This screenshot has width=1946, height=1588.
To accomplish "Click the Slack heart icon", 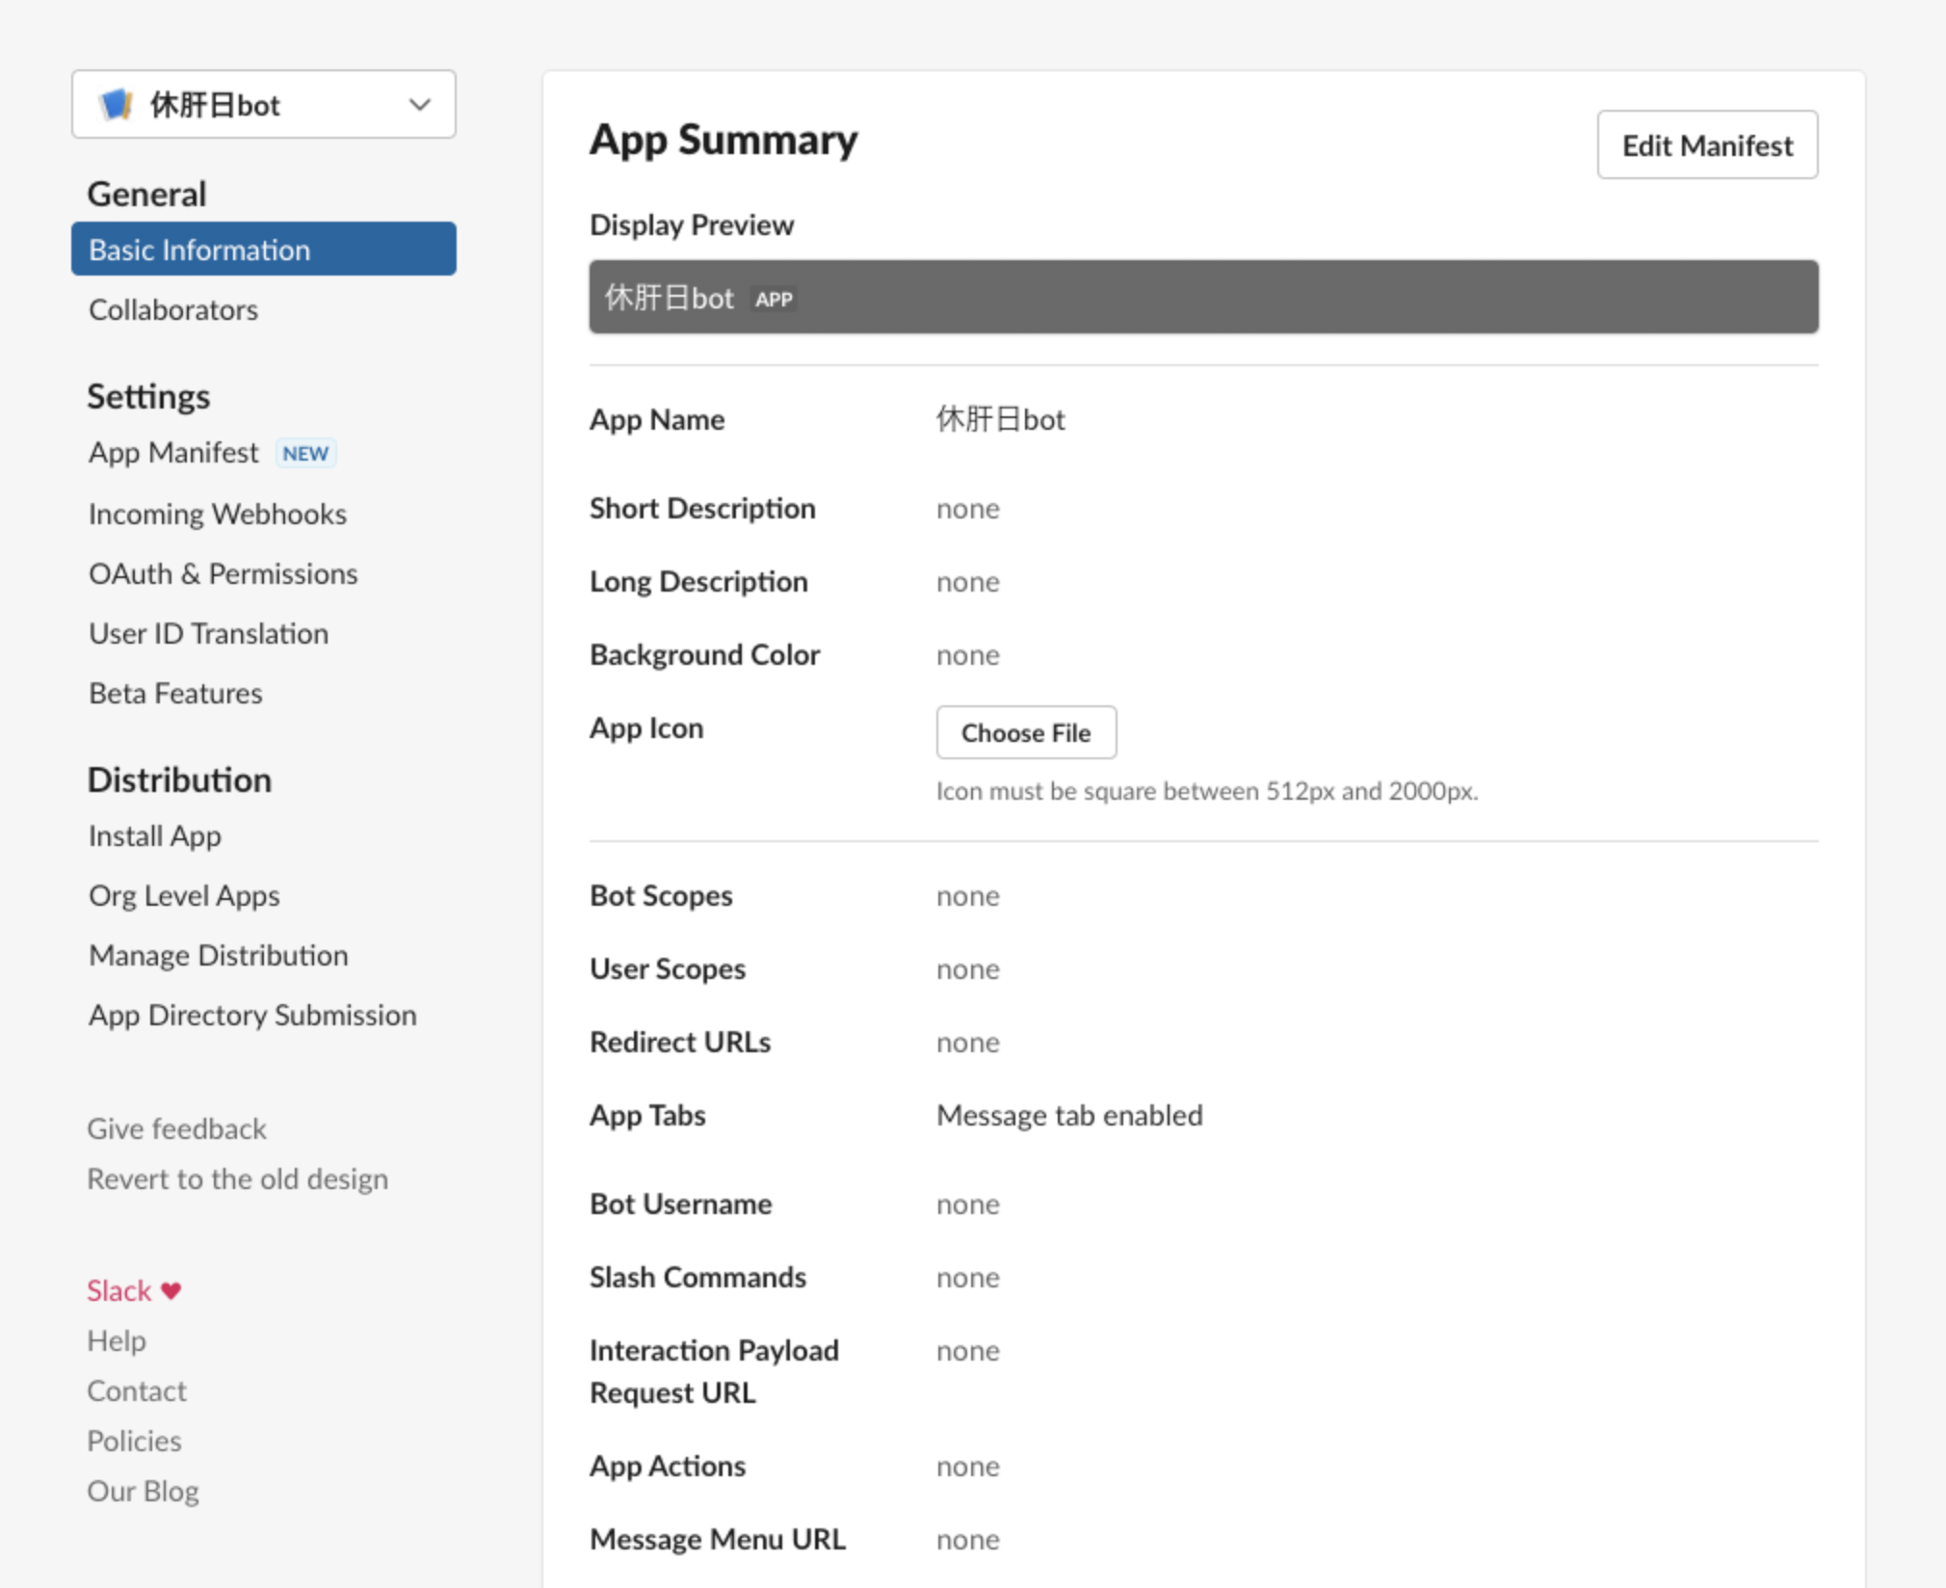I will (171, 1289).
